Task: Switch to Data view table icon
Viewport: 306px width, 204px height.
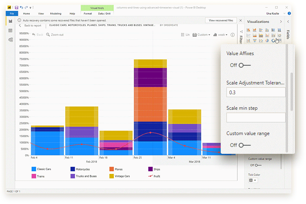Action: coord(10,31)
